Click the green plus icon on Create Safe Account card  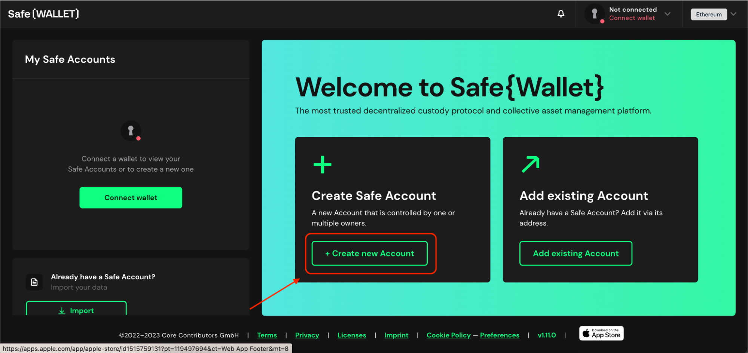(x=321, y=164)
